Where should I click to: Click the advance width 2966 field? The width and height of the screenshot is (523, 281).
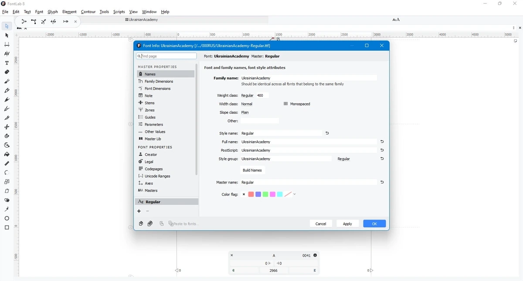tap(274, 271)
